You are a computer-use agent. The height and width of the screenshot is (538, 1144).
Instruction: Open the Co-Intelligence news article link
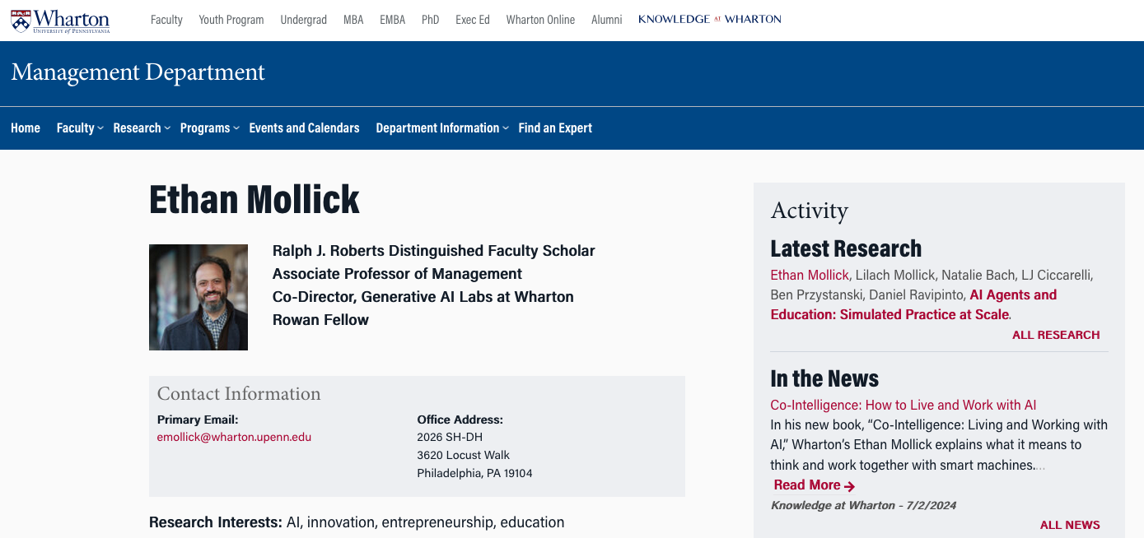(x=903, y=405)
